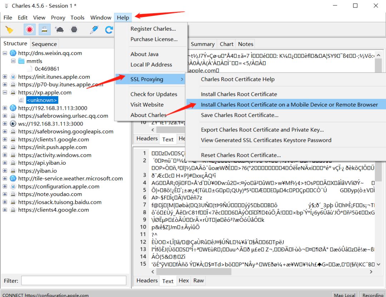386x297 pixels.
Task: Toggle SSL proxying padlock toolbar icon
Action: tap(45, 30)
